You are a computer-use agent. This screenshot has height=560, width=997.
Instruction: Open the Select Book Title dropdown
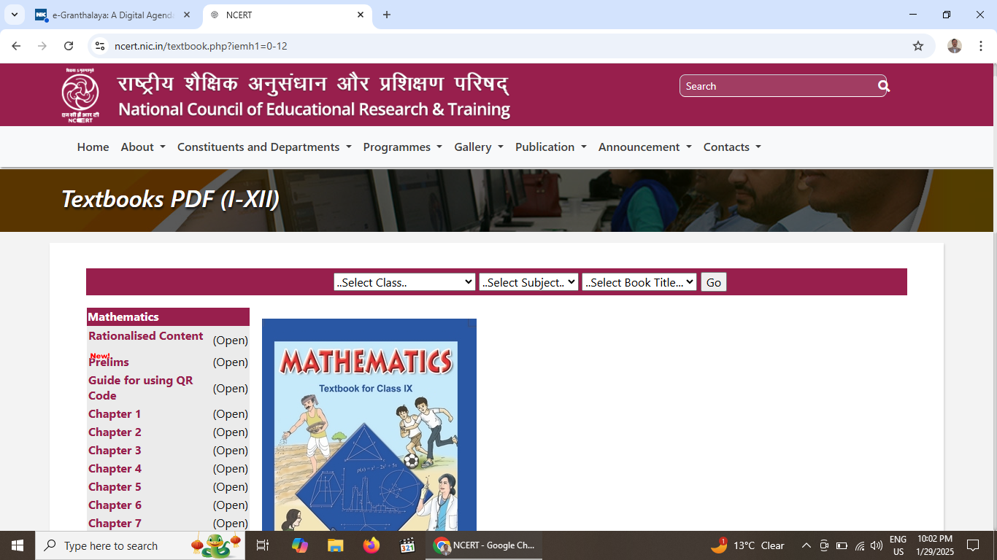(x=639, y=282)
